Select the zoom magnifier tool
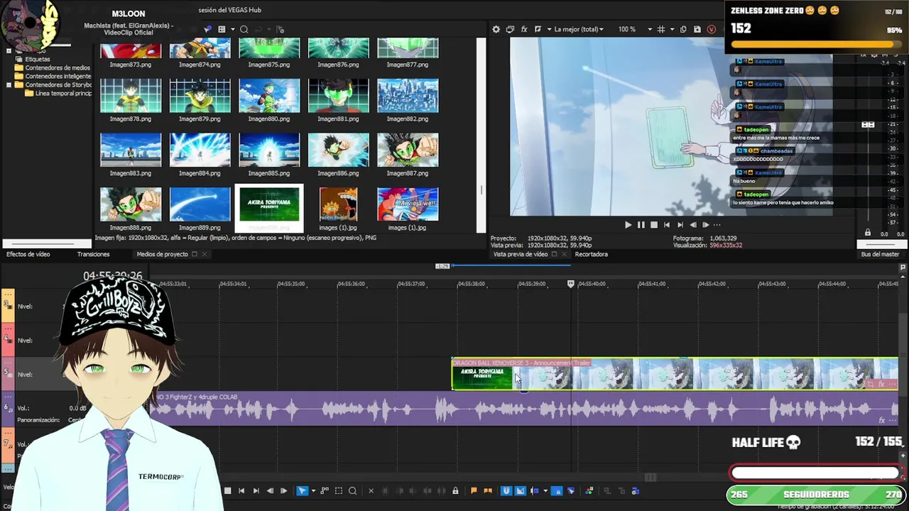909x511 pixels. pyautogui.click(x=352, y=490)
